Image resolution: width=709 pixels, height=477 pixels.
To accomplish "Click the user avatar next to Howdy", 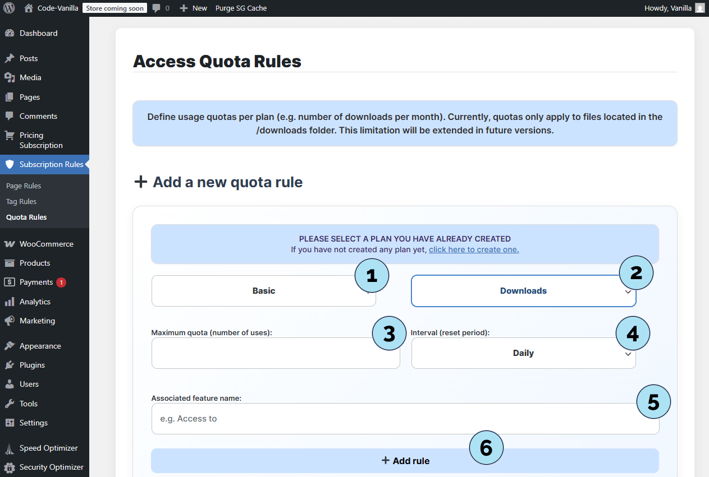I will coord(699,8).
